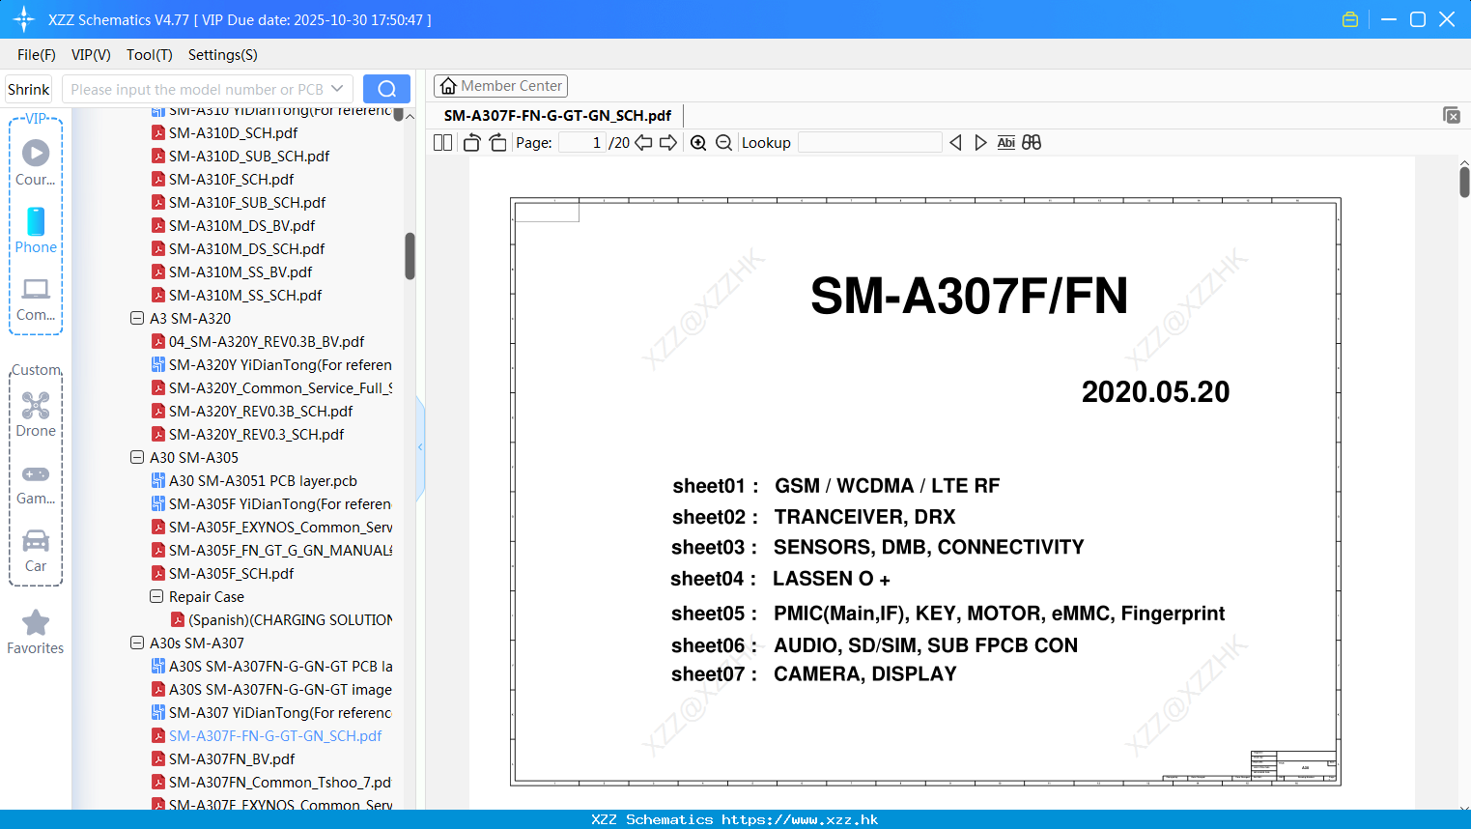Open SM-A305F_EXYNOS_Common_Serv file
Screen dimensions: 1471x829
click(x=271, y=527)
